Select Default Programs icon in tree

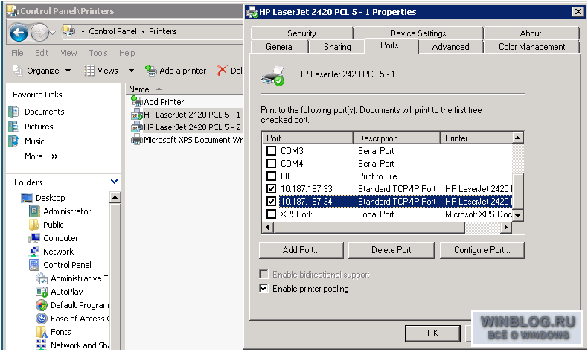[x=42, y=305]
